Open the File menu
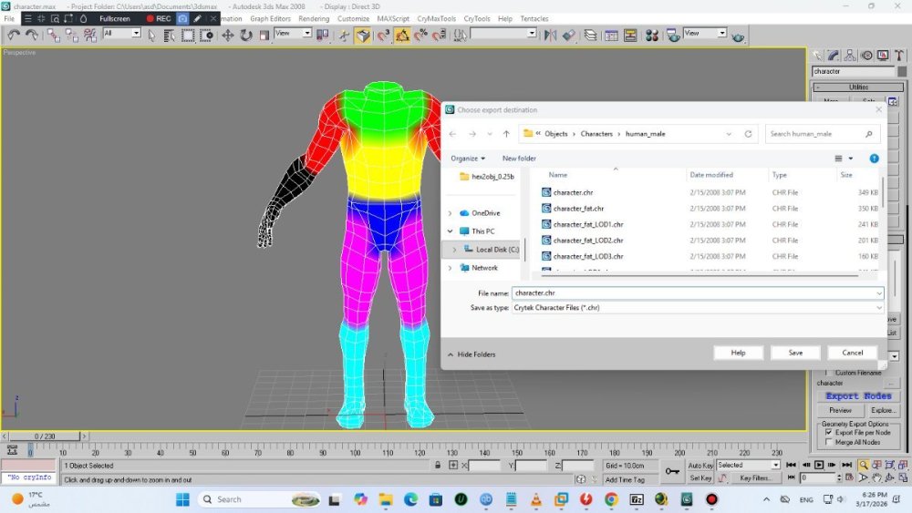912x513 pixels. 9,18
